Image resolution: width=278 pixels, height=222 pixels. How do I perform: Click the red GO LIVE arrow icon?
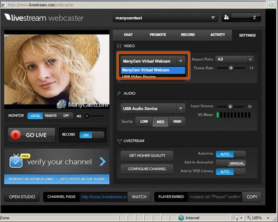point(16,135)
